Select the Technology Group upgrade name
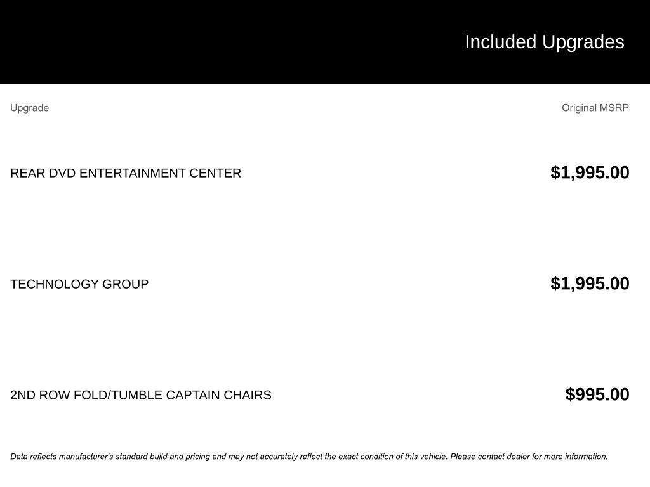Viewport: 650px width, 487px height. (x=79, y=284)
